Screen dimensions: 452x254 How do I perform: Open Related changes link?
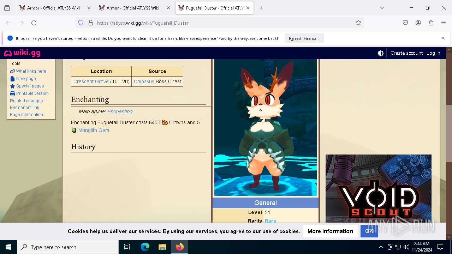[x=26, y=101]
